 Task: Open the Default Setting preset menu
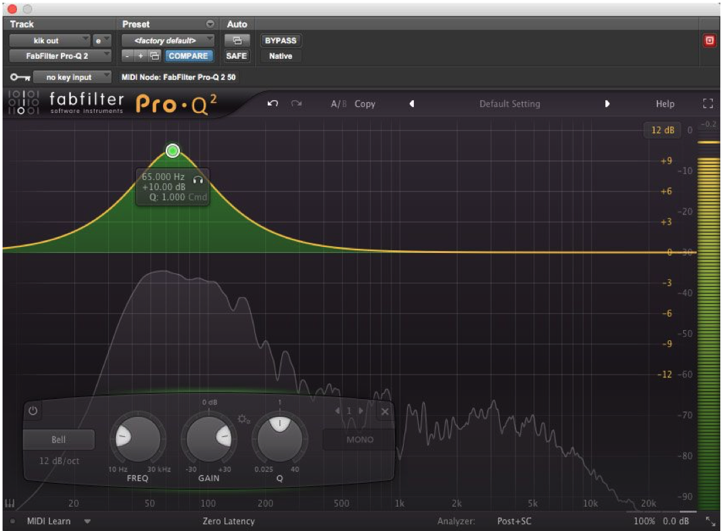[509, 104]
